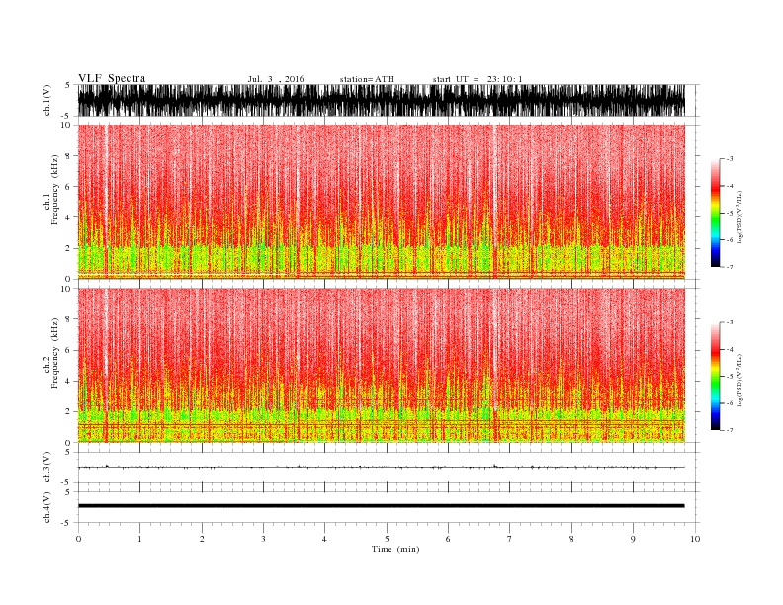This screenshot has height=605, width=783.
Task: Click the 'ch.4(V)' axis label
Action: 47,507
